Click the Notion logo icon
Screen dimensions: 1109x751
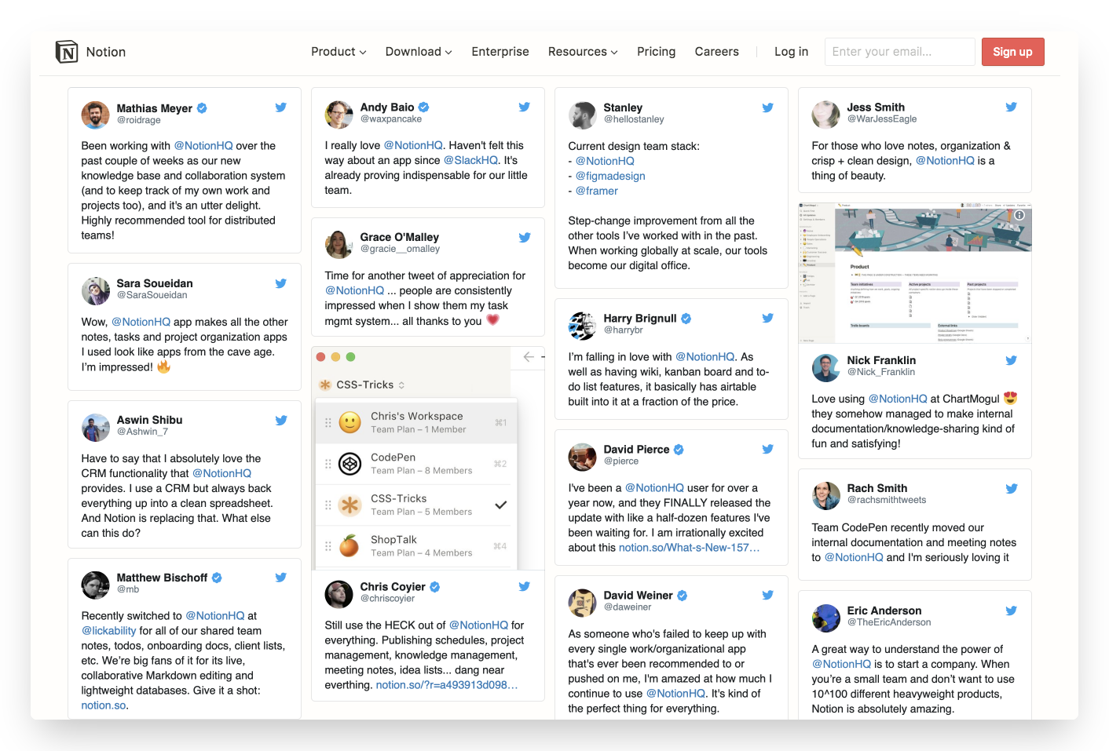point(67,52)
